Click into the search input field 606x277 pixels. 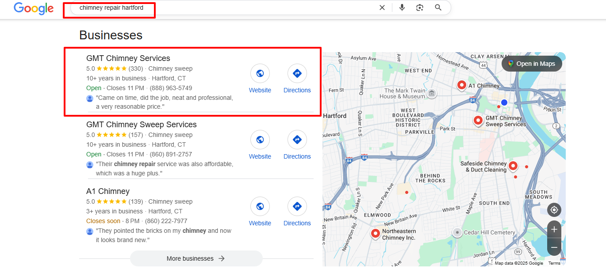[x=221, y=8]
